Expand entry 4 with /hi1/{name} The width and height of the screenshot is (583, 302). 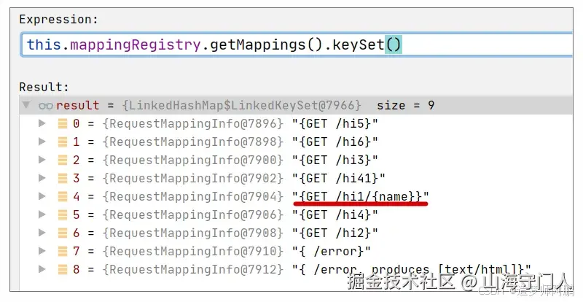(42, 196)
